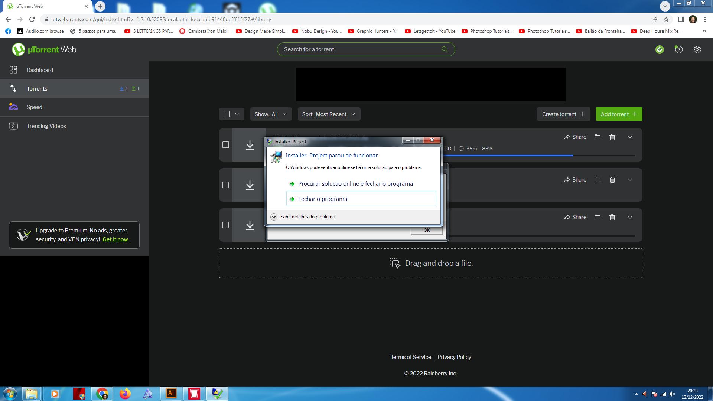Click download arrow icon of third torrent
This screenshot has width=713, height=401.
point(250,225)
